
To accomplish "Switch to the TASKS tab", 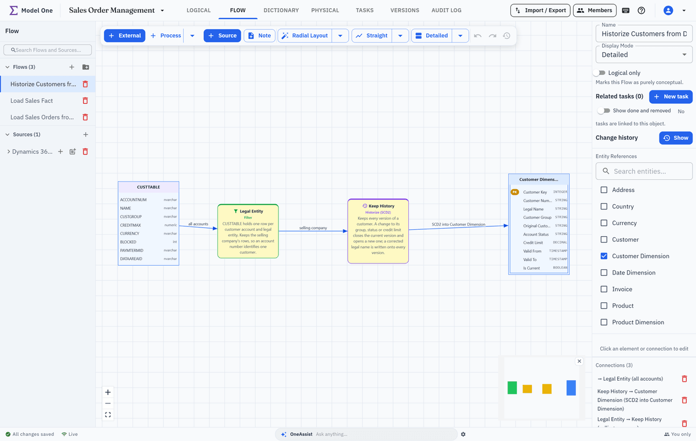I will point(365,10).
